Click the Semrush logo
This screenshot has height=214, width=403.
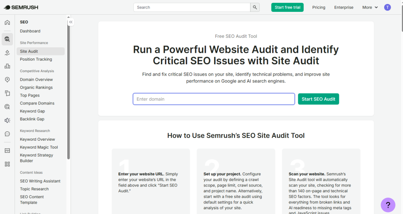click(21, 7)
